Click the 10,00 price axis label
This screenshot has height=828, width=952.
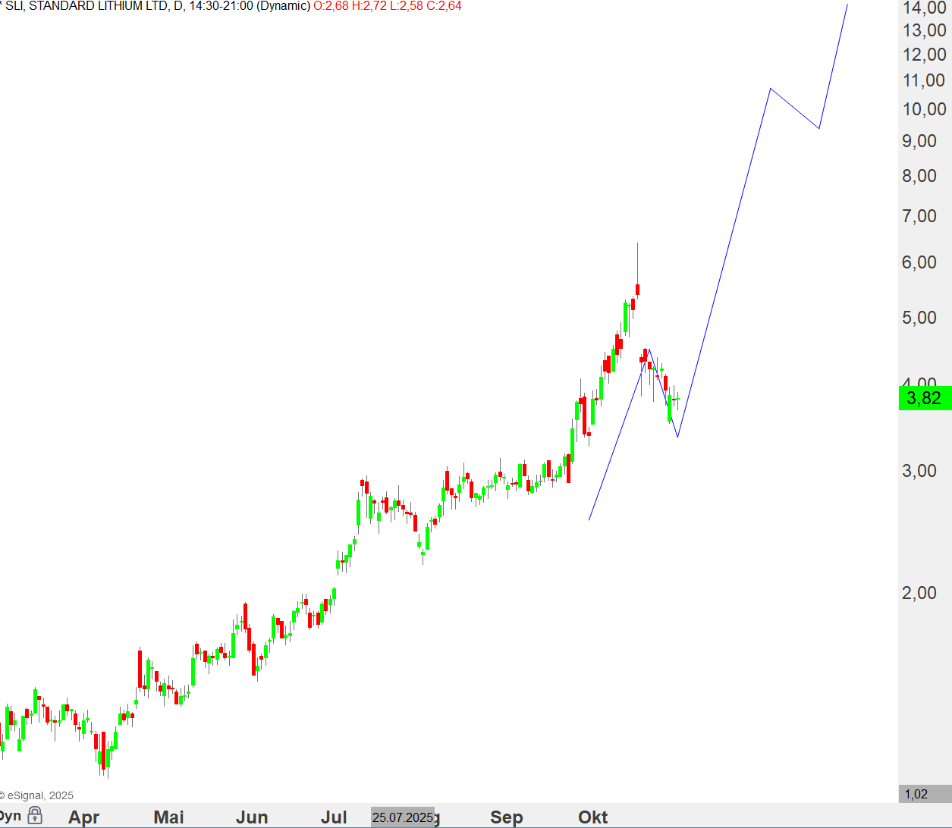click(x=924, y=109)
